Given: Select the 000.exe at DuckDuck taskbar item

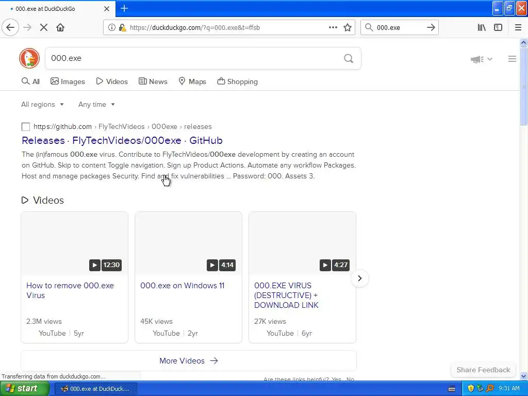Looking at the screenshot, I should tap(95, 389).
